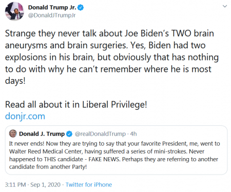Open the quoted tweet about Walter Reed Medical Center

tap(116, 150)
